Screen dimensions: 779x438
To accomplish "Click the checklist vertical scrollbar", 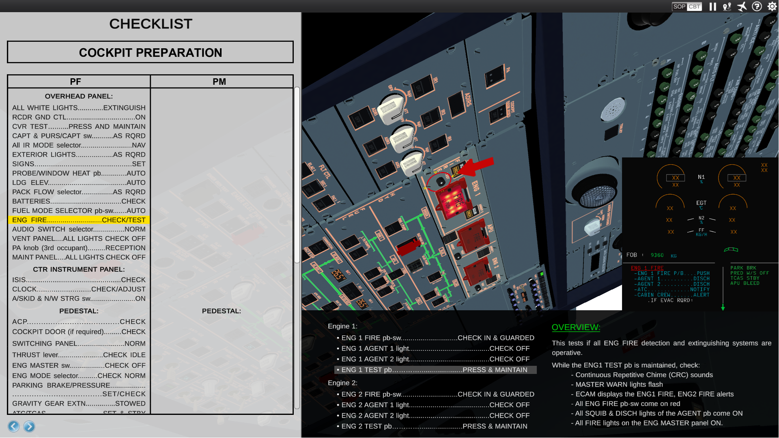I will point(297,174).
